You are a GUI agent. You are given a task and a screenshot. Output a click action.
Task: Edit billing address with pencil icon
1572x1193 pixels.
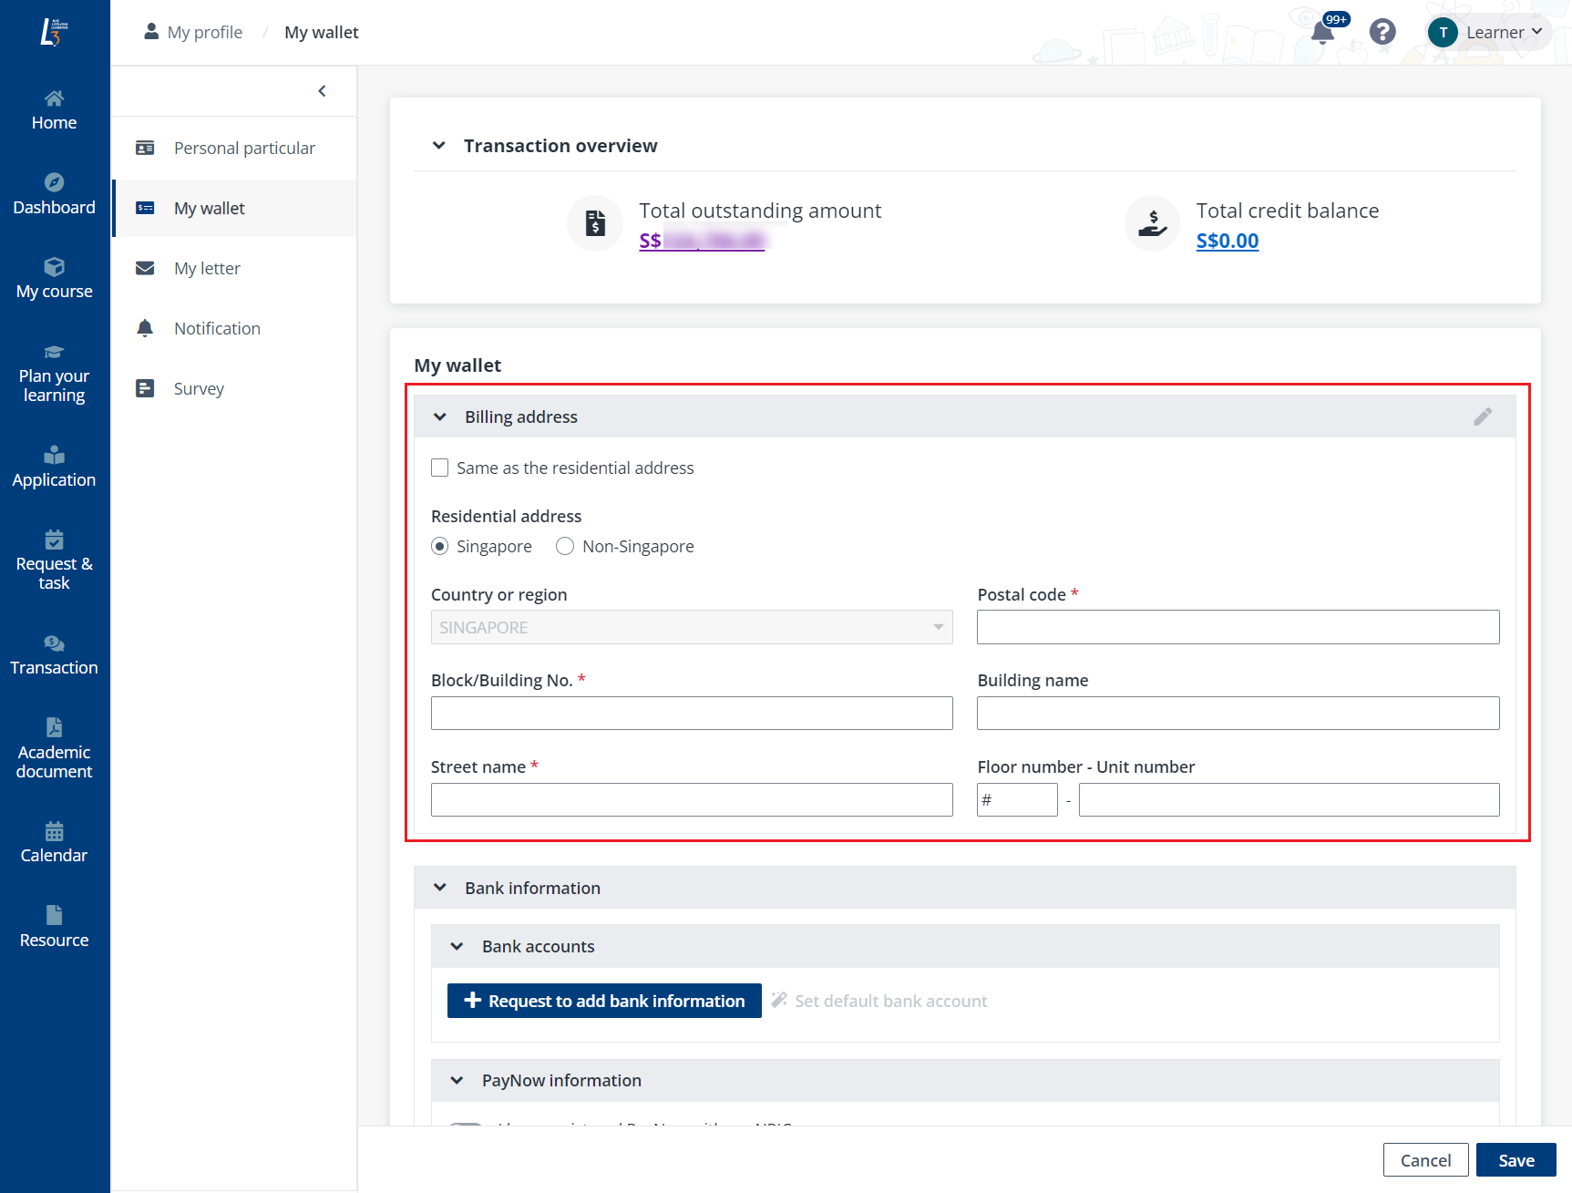(1484, 417)
